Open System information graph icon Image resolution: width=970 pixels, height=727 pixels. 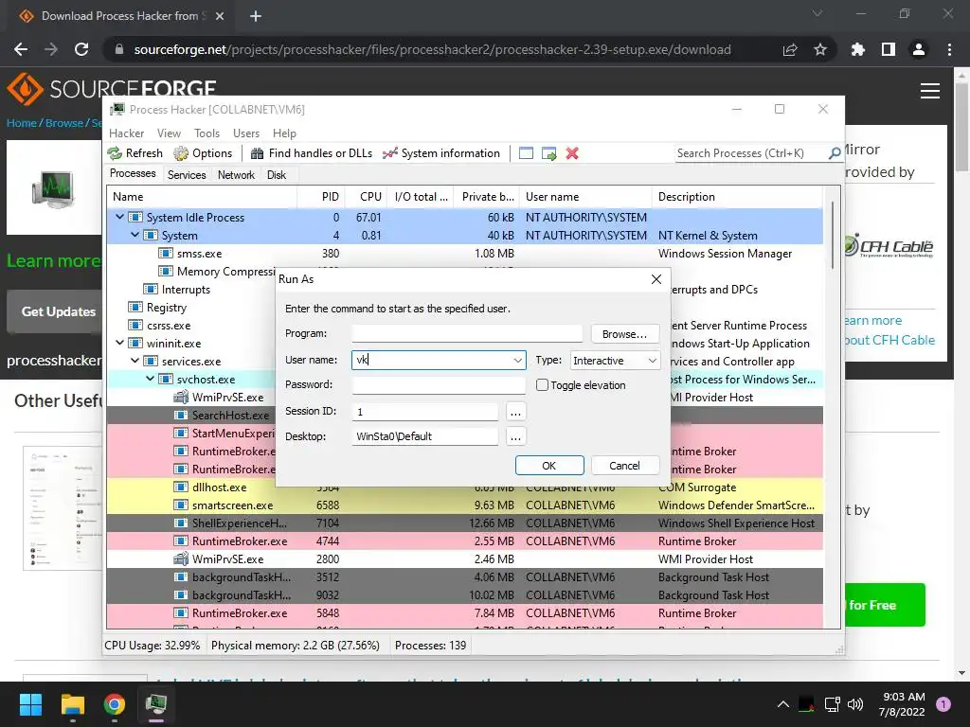click(389, 153)
